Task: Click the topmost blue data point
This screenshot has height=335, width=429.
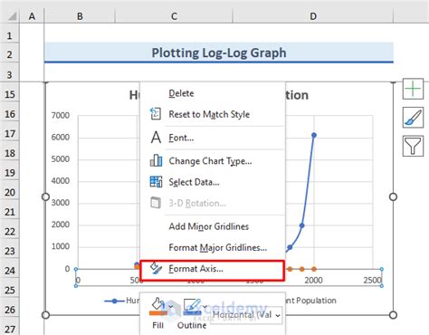Action: [x=314, y=135]
